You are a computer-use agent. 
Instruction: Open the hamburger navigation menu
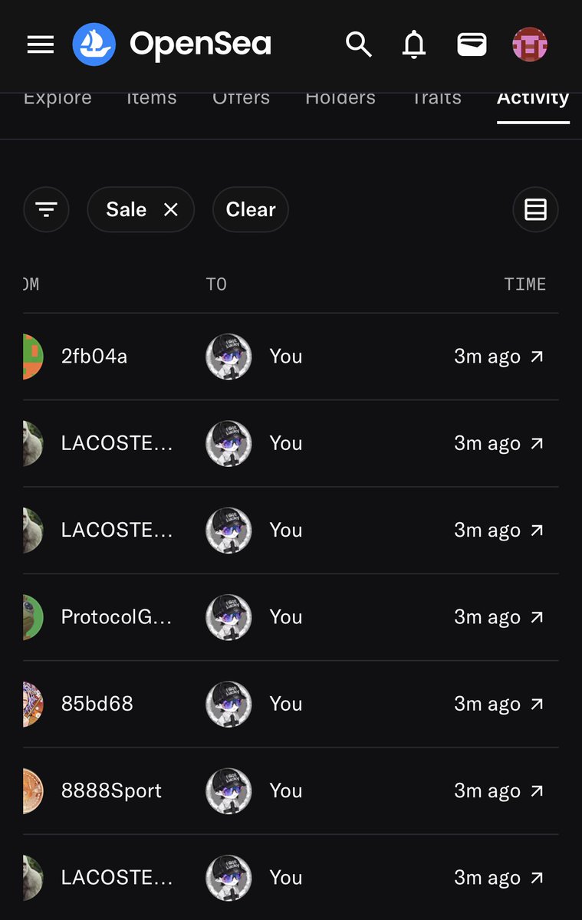pyautogui.click(x=41, y=45)
